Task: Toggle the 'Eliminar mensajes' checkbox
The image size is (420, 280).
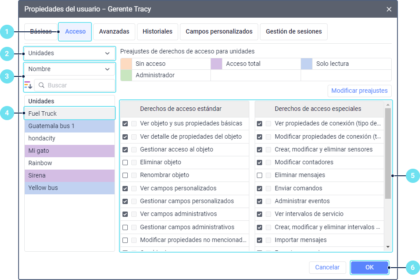Action: coord(260,175)
